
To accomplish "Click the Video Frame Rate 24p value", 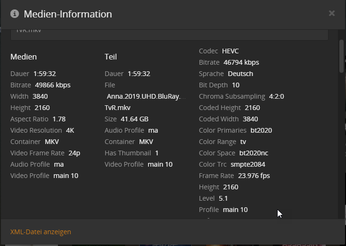I will point(74,153).
